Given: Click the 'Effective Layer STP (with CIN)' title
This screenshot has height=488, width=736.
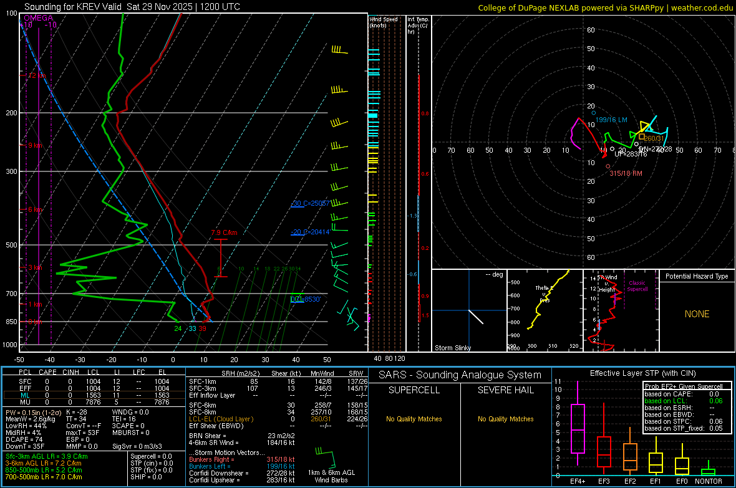Looking at the screenshot, I should (642, 373).
